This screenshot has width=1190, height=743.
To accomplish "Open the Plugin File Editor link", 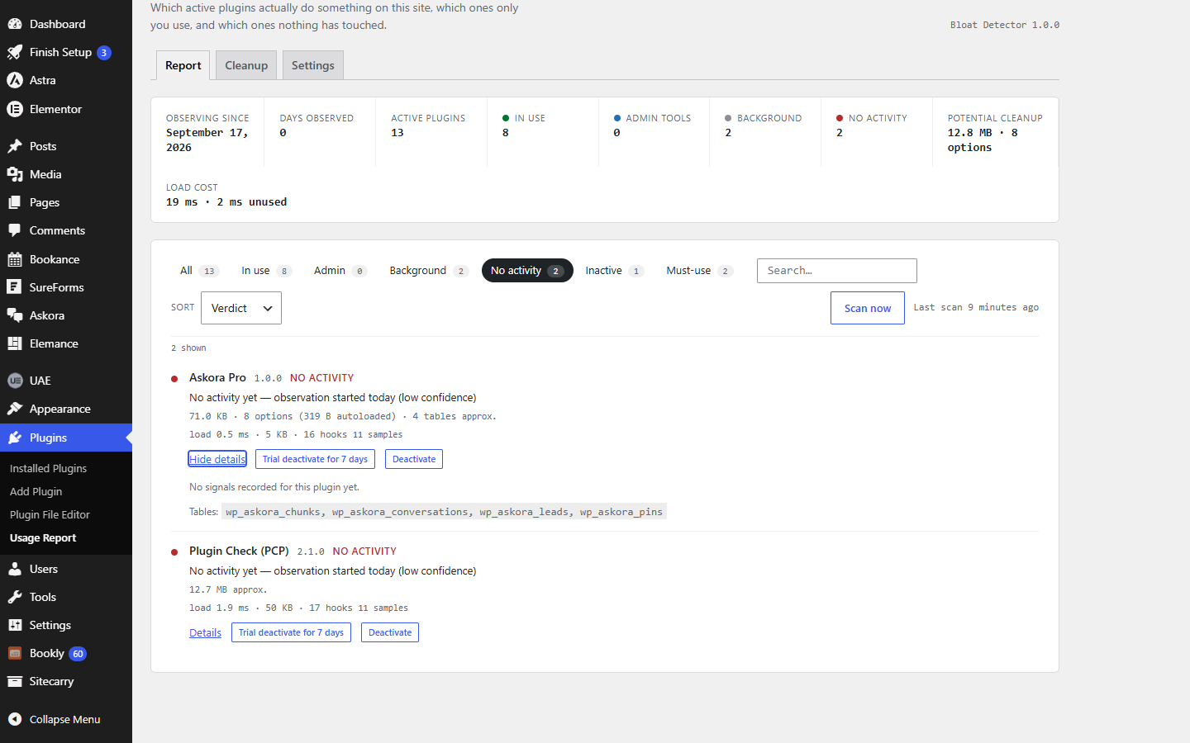I will click(x=50, y=514).
